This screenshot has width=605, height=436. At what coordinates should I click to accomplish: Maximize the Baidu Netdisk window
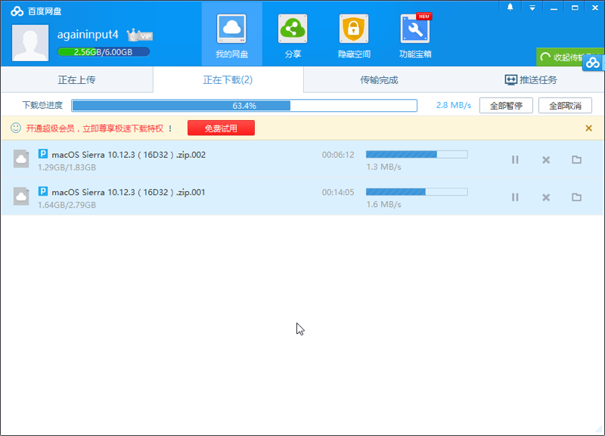click(575, 8)
